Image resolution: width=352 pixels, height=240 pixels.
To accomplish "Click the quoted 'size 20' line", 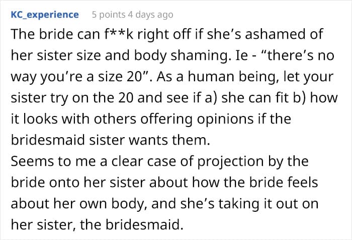I will pos(172,77).
